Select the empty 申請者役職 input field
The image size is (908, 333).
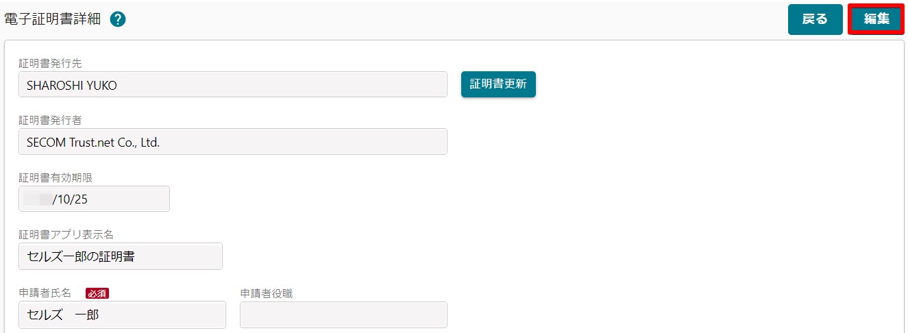click(343, 315)
